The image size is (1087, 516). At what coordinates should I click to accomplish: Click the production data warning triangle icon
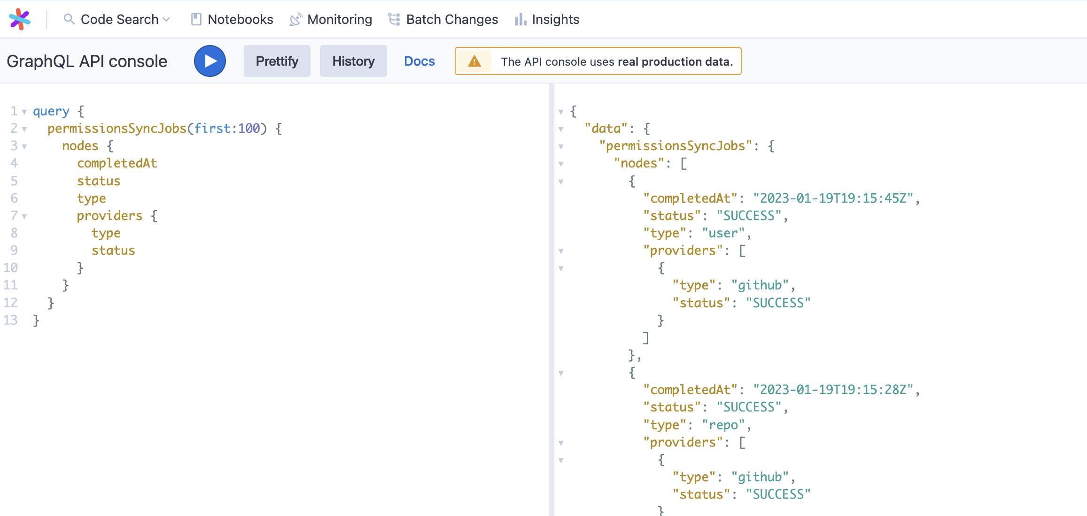point(474,61)
